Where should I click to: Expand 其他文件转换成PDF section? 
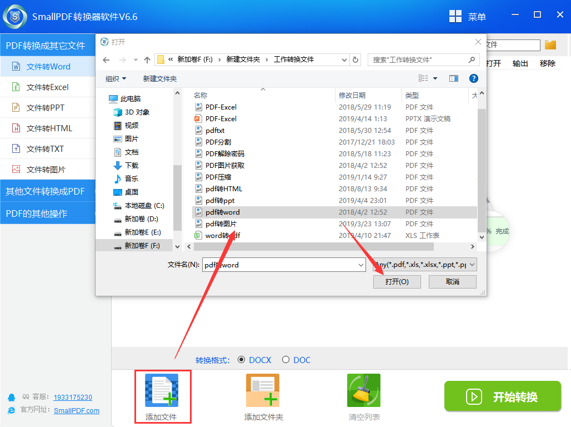click(x=48, y=191)
